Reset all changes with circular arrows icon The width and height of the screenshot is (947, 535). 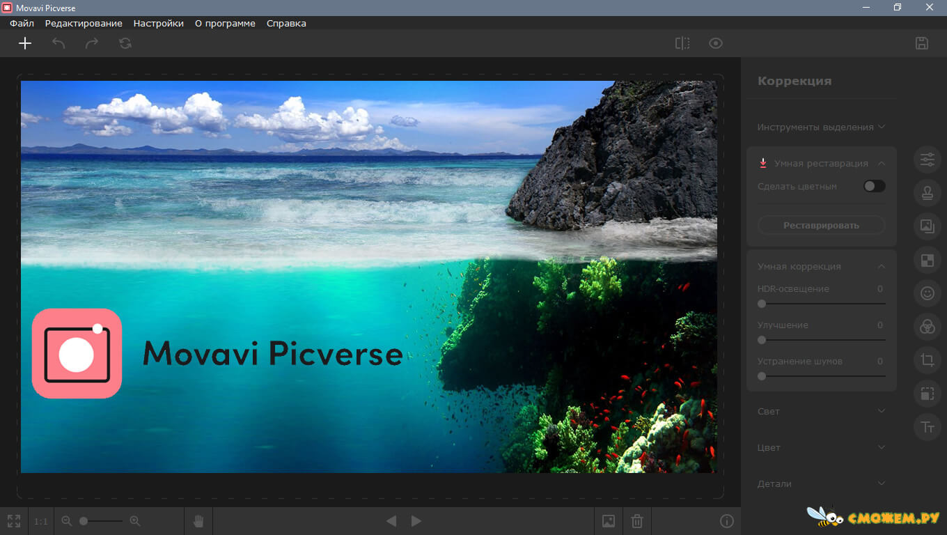pyautogui.click(x=125, y=43)
